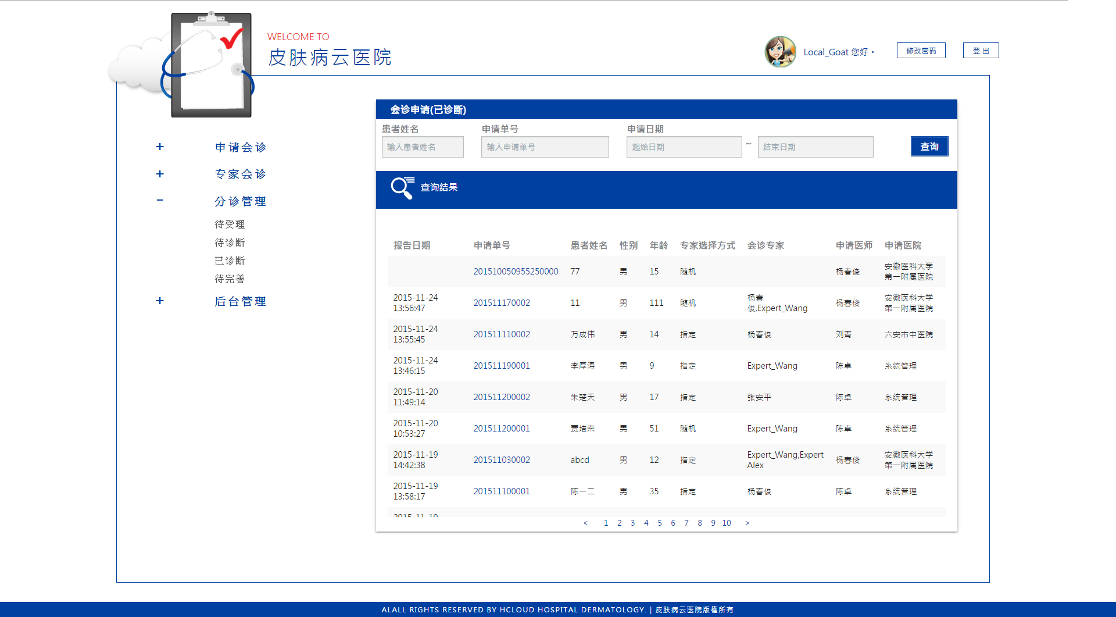Go to results page 7
This screenshot has height=617, width=1116.
[x=686, y=523]
